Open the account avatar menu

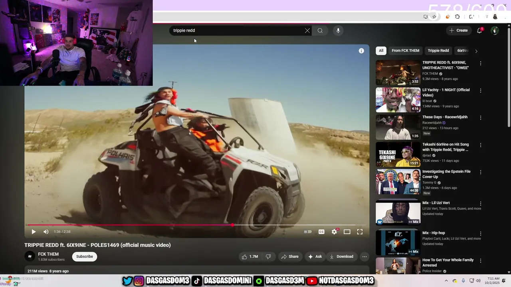[495, 30]
